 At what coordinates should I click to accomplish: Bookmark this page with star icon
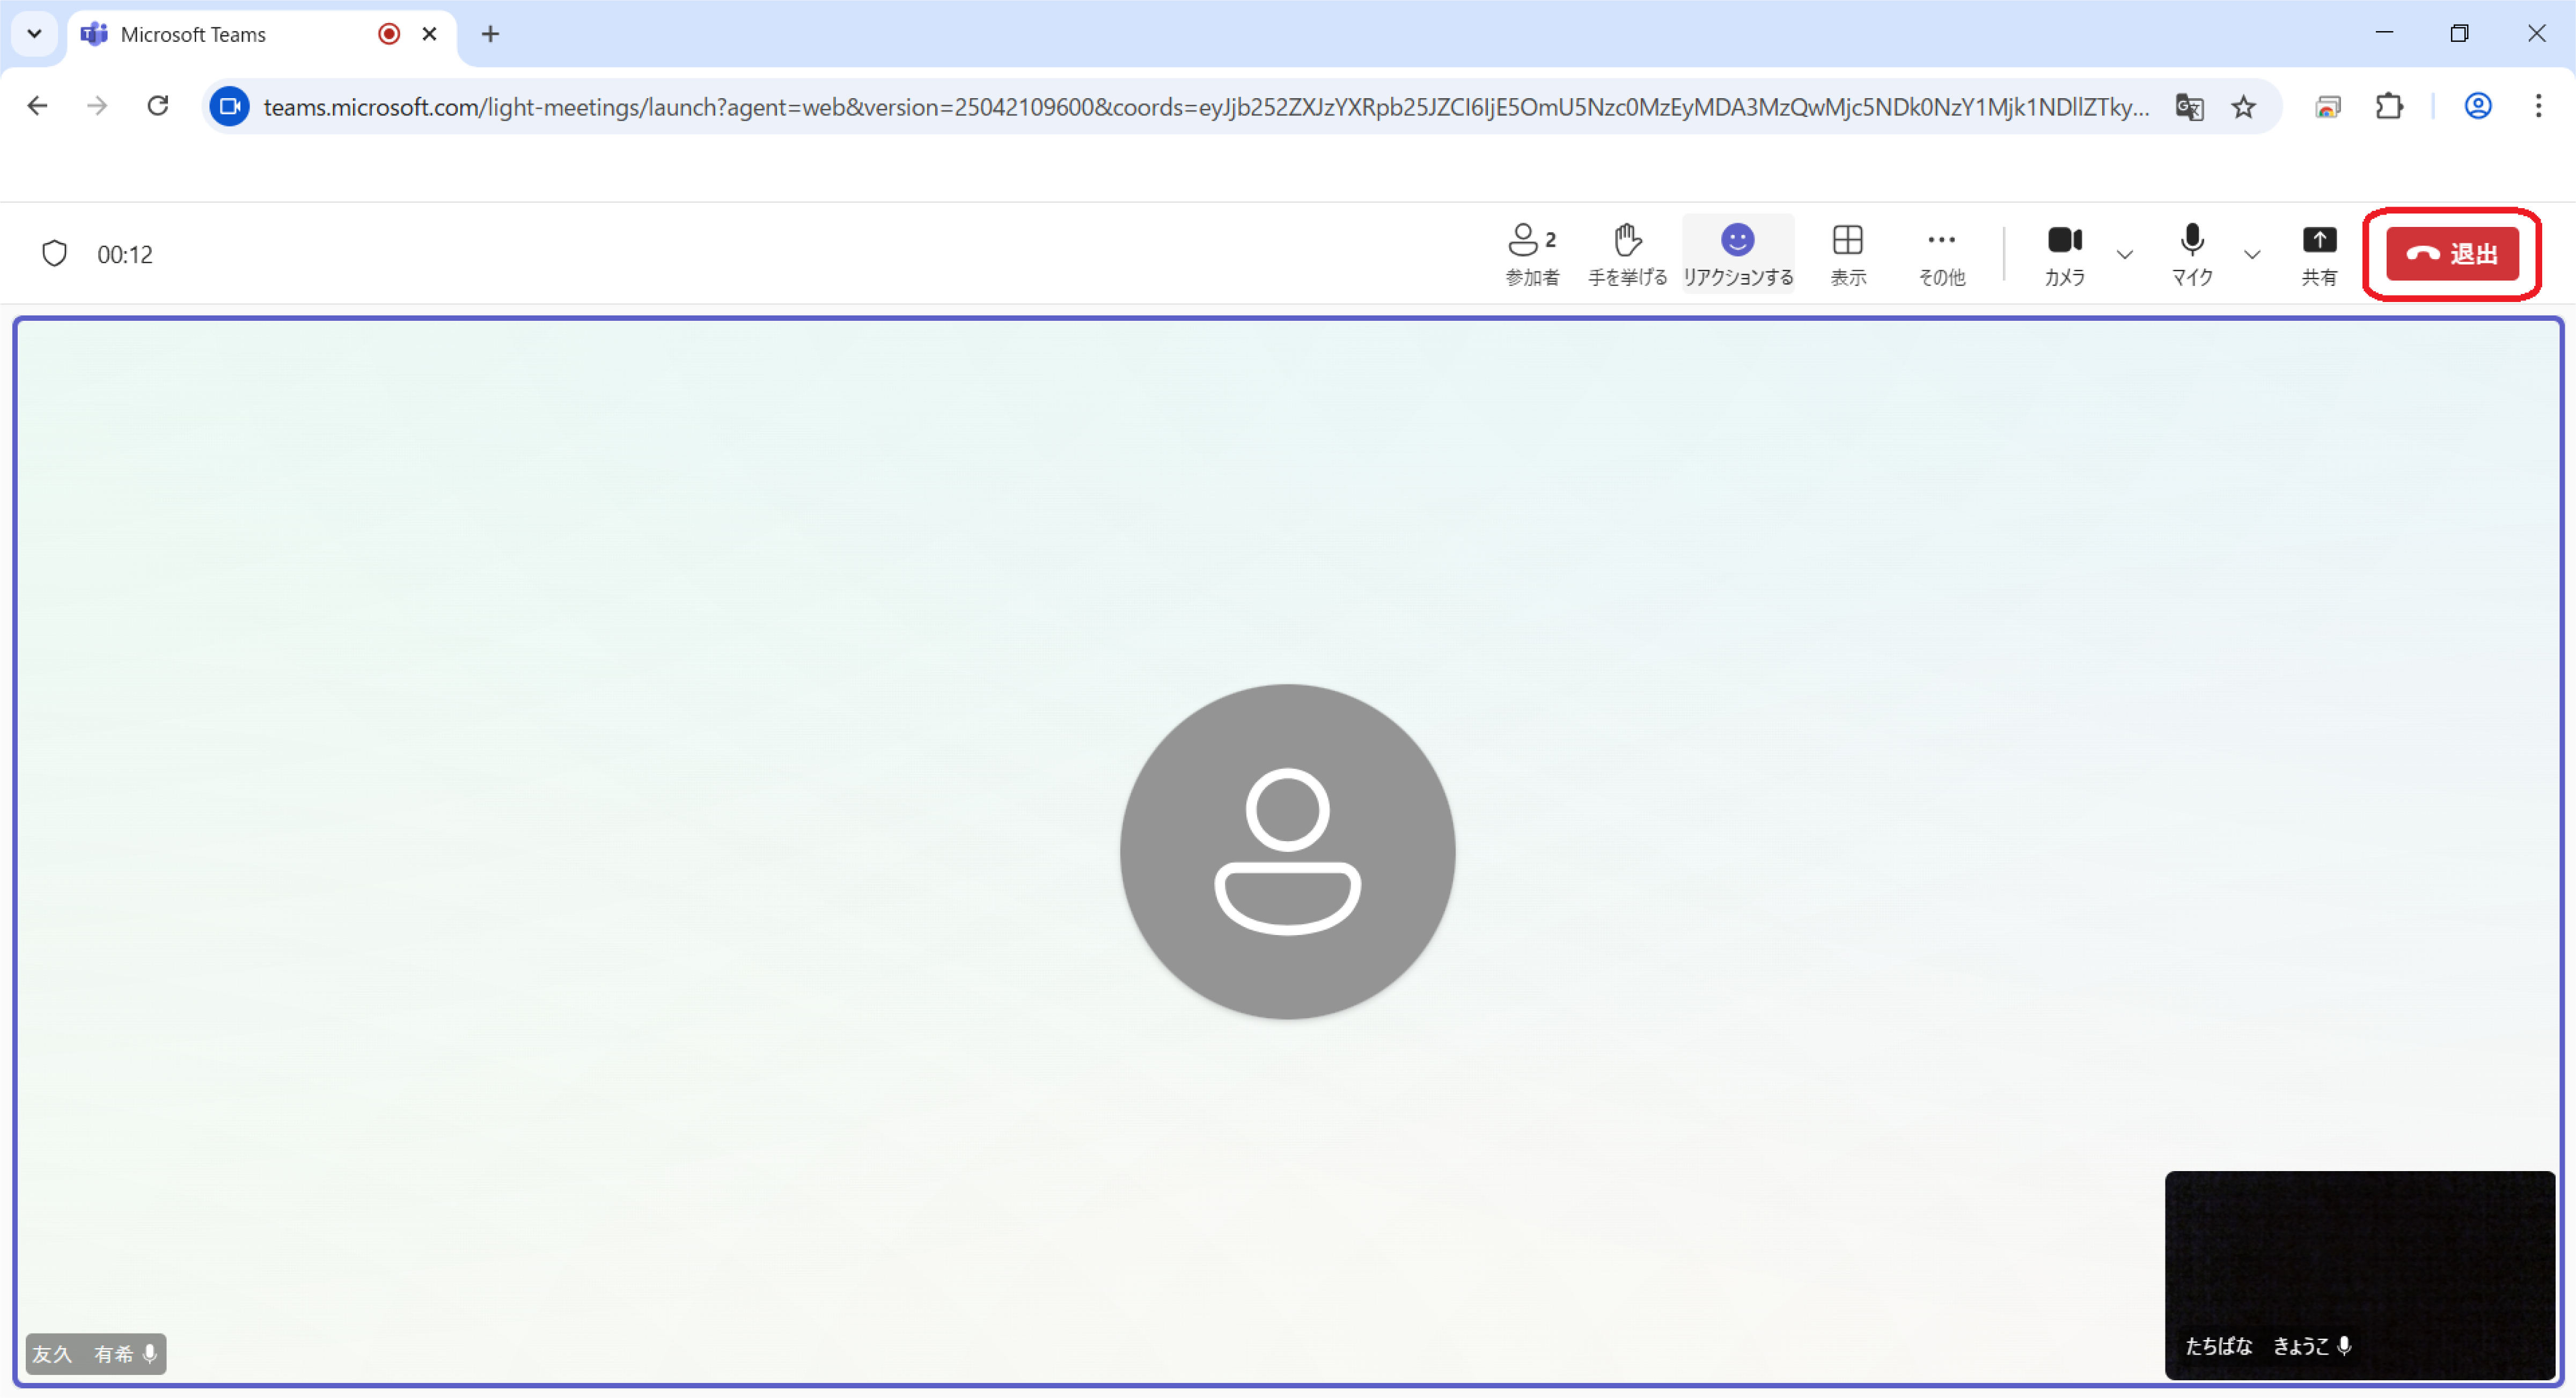point(2244,106)
